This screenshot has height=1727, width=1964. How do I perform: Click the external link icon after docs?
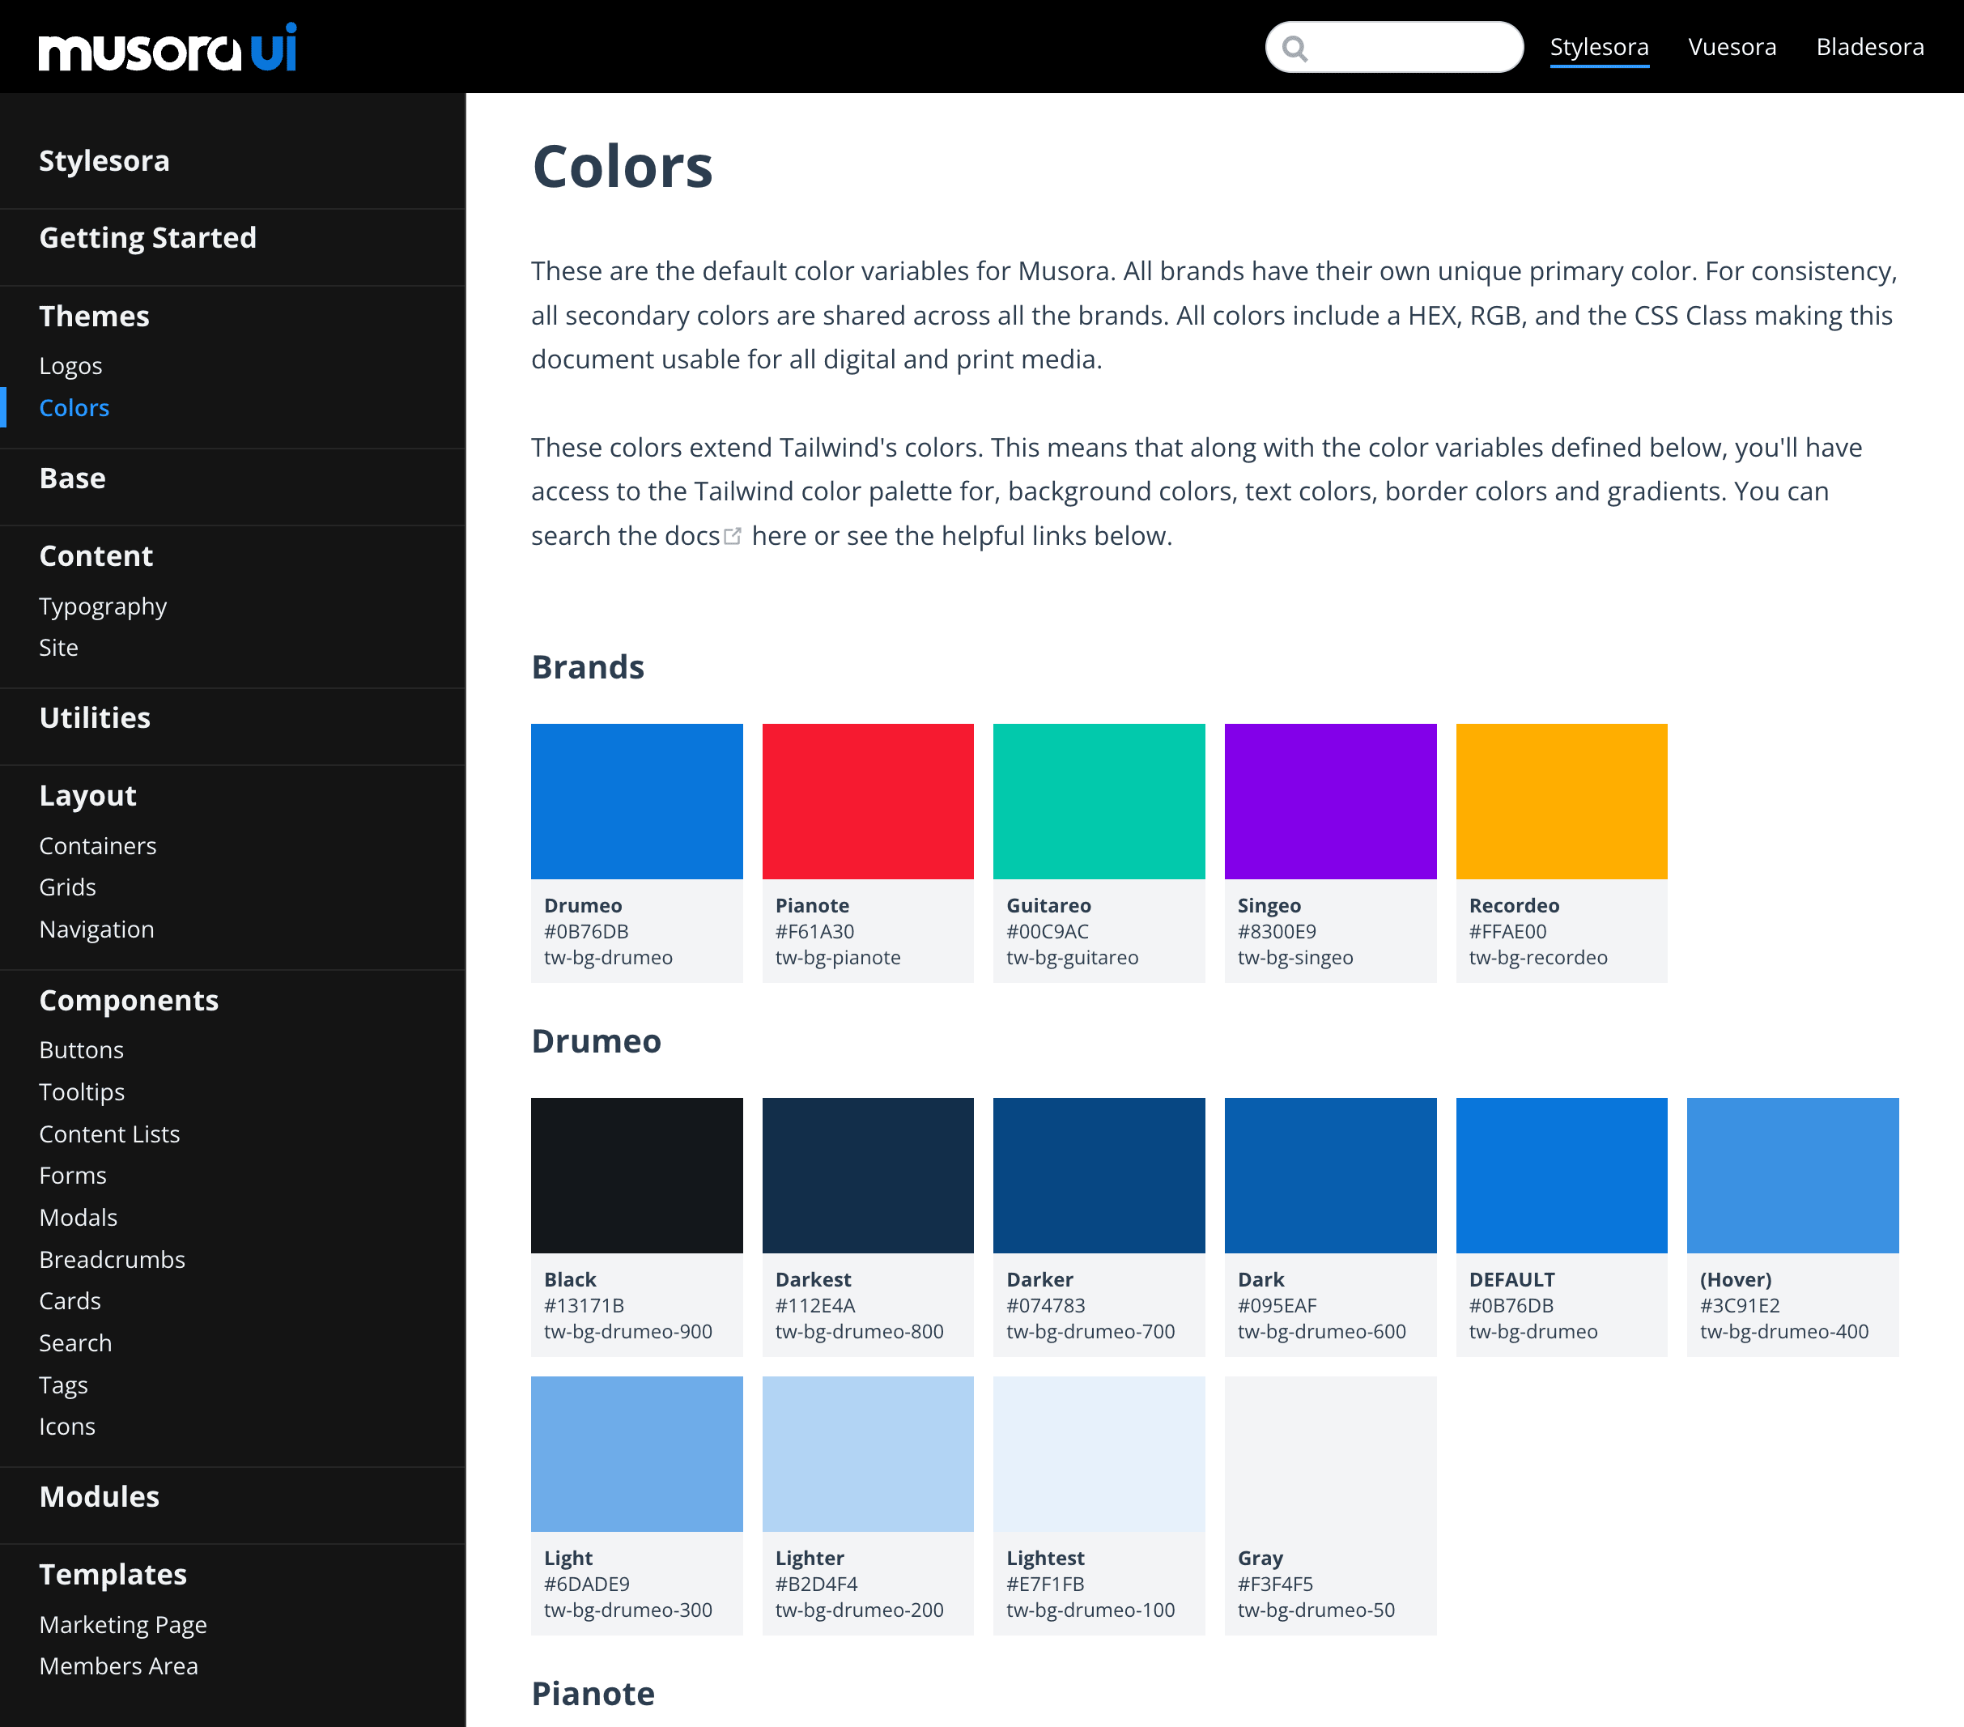(x=733, y=536)
